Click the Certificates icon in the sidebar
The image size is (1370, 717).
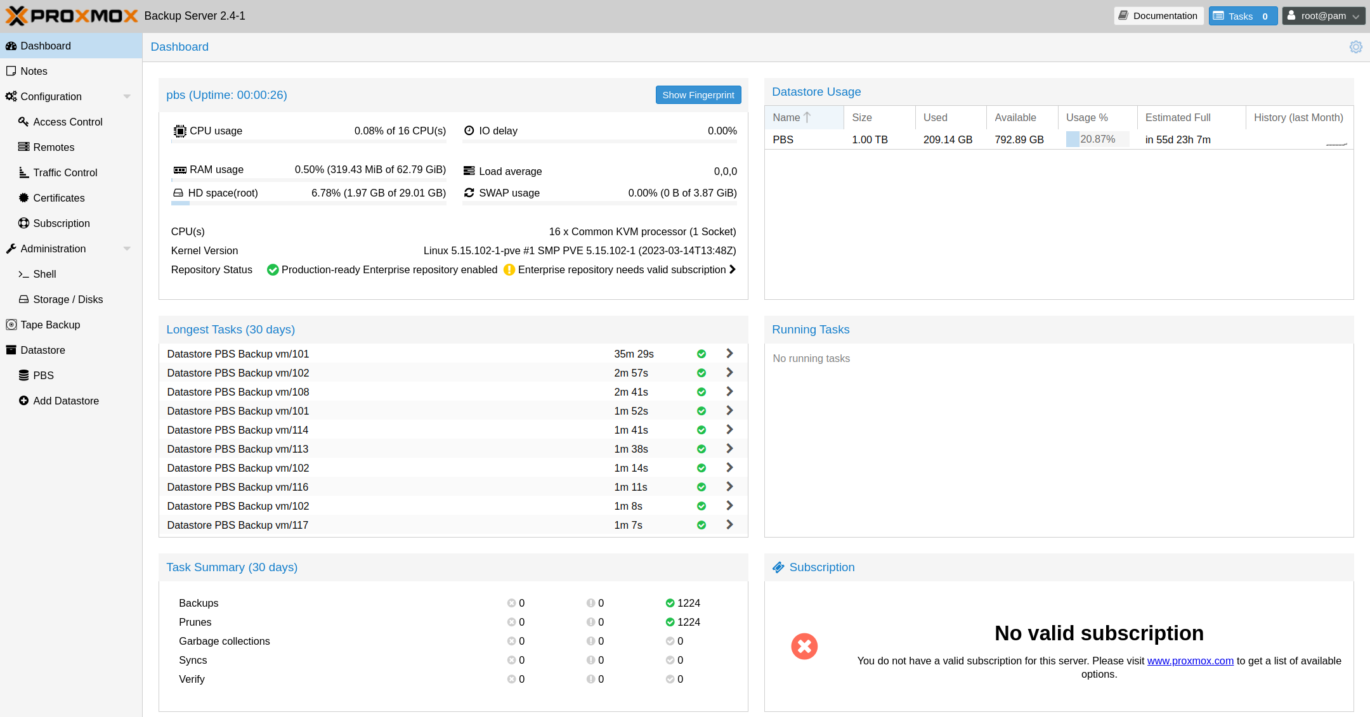[x=23, y=198]
